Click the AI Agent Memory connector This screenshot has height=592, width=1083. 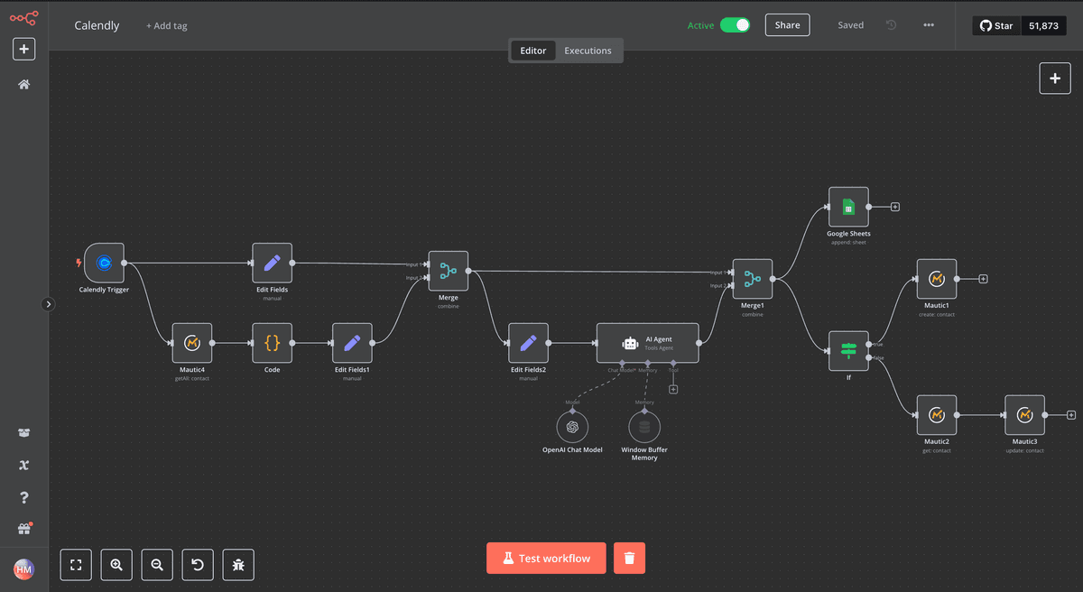(648, 363)
